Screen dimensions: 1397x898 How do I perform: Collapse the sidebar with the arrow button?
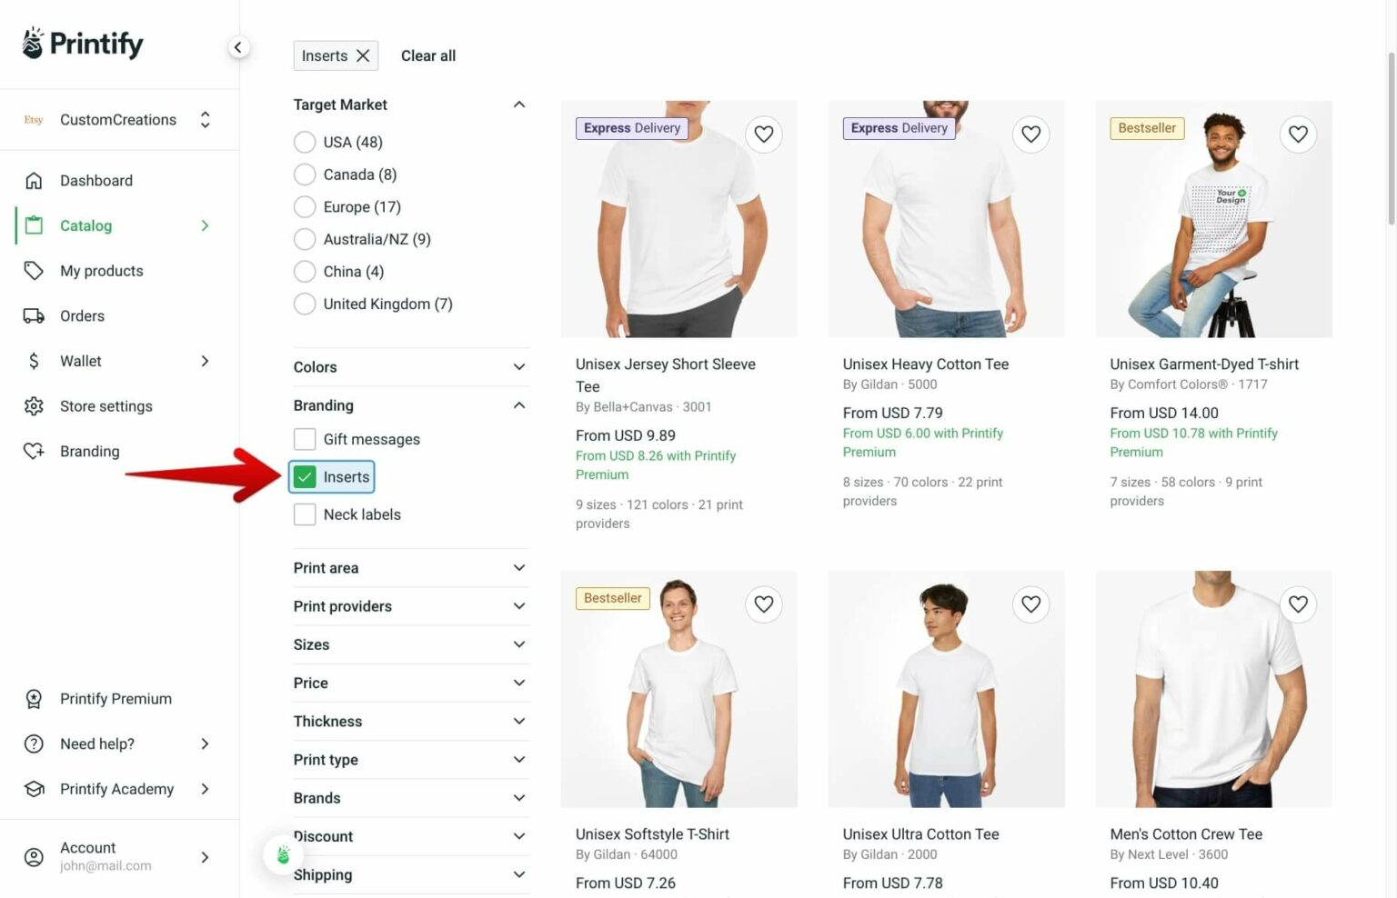coord(238,47)
